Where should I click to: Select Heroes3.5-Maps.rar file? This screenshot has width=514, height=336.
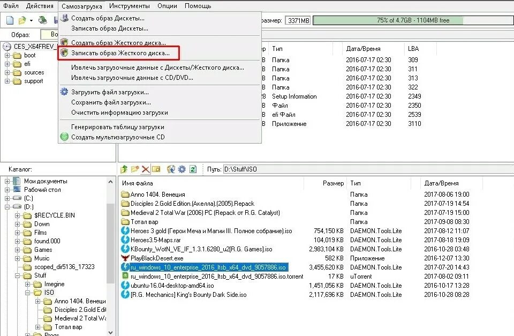click(156, 240)
